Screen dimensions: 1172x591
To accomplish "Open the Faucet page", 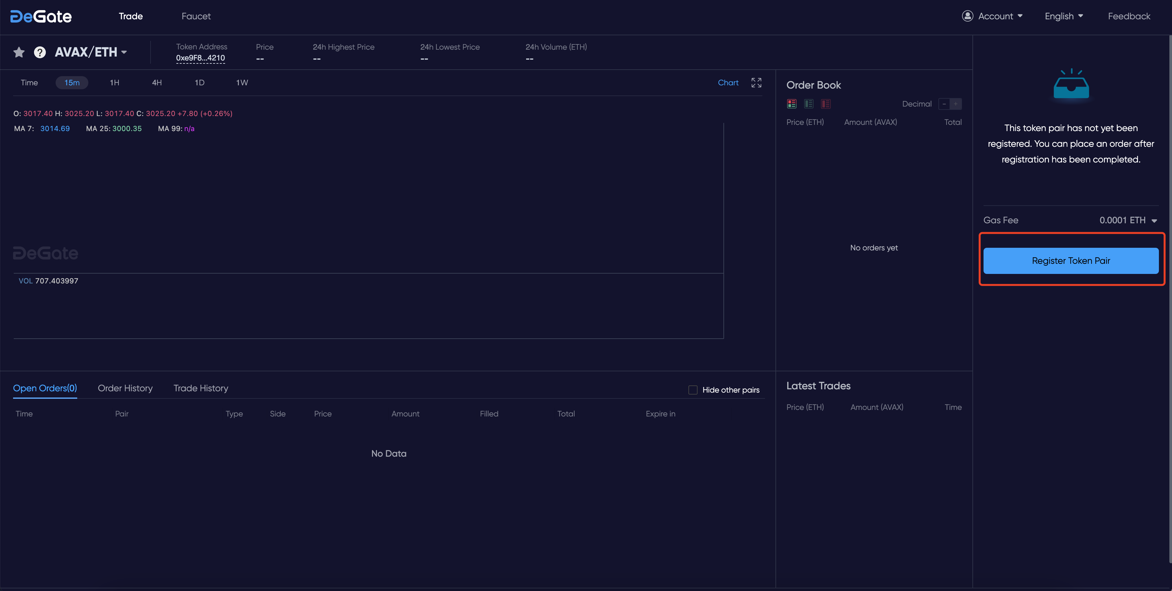I will pos(196,16).
